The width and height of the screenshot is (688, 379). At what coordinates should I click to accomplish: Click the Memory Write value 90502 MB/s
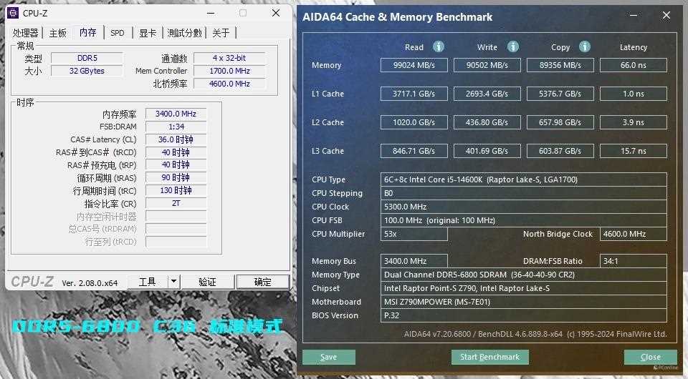pos(487,65)
